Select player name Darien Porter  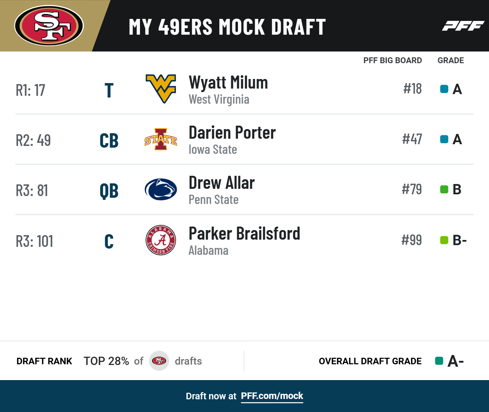pyautogui.click(x=232, y=133)
